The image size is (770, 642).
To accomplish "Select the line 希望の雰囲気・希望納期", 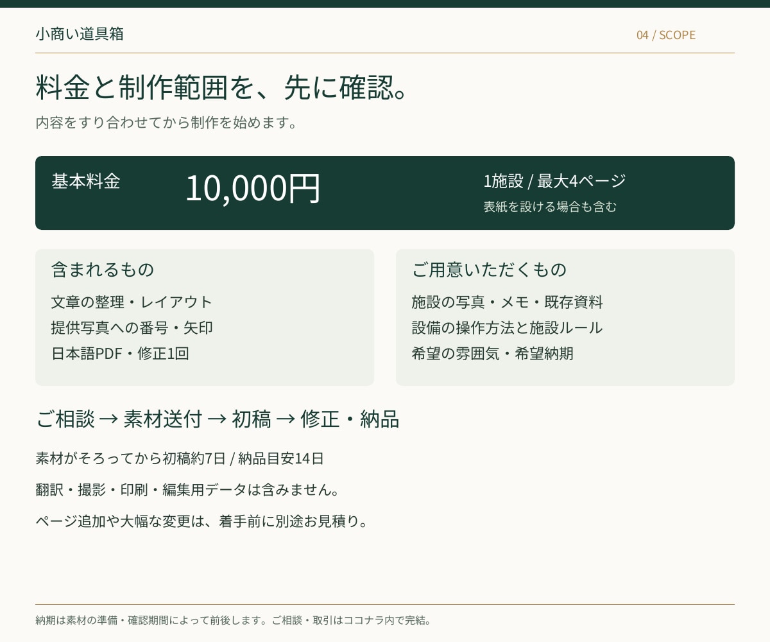I will point(493,353).
